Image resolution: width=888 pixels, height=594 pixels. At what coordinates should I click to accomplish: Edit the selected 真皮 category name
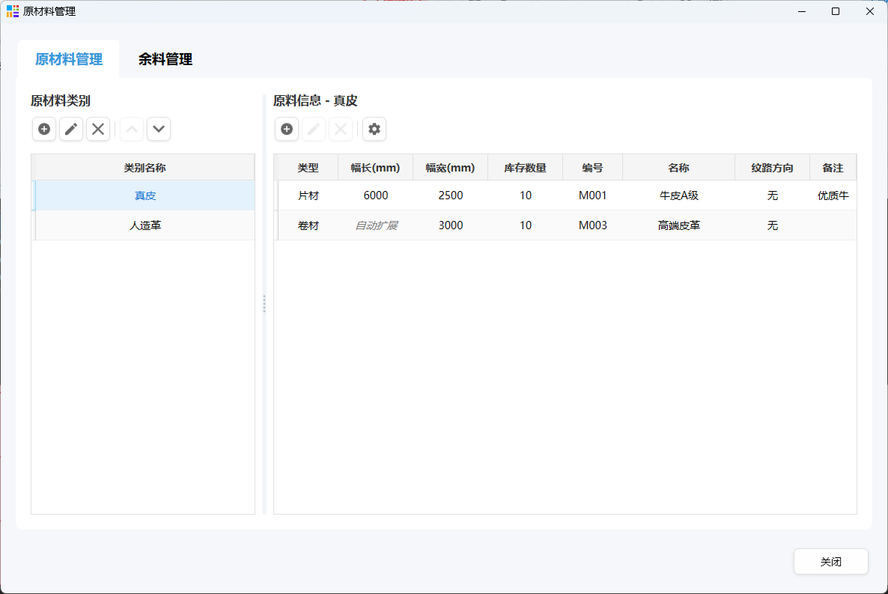(70, 129)
